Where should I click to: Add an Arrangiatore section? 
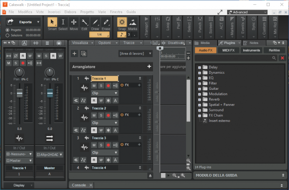point(149,67)
